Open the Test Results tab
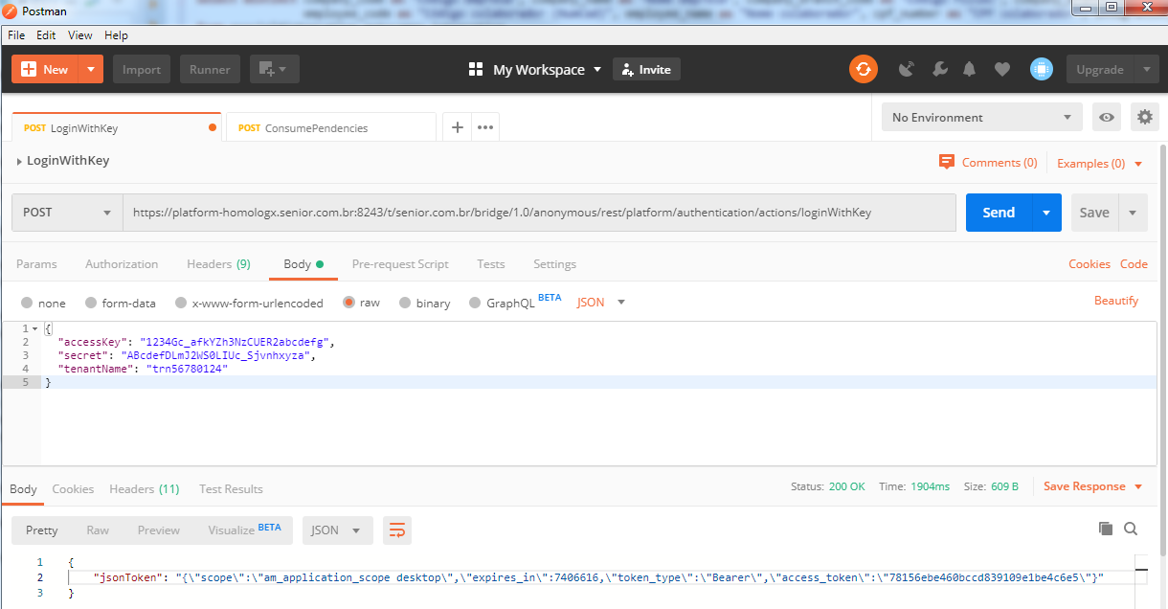 (231, 488)
